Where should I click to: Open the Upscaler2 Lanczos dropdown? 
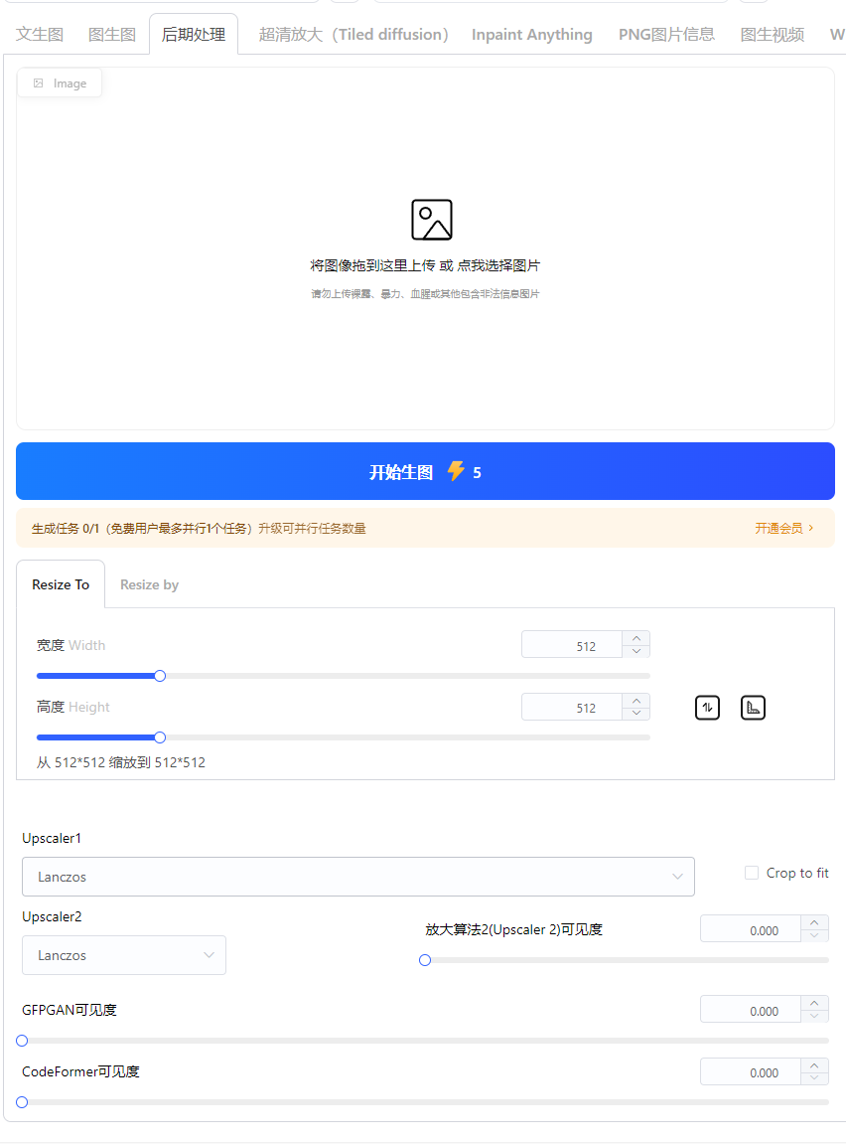pyautogui.click(x=124, y=955)
